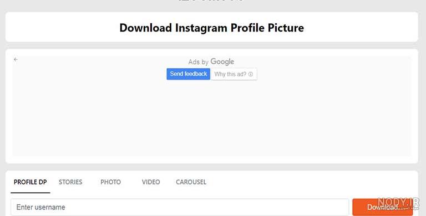Open the Why this ad? explanation
The height and width of the screenshot is (216, 426).
[x=234, y=74]
